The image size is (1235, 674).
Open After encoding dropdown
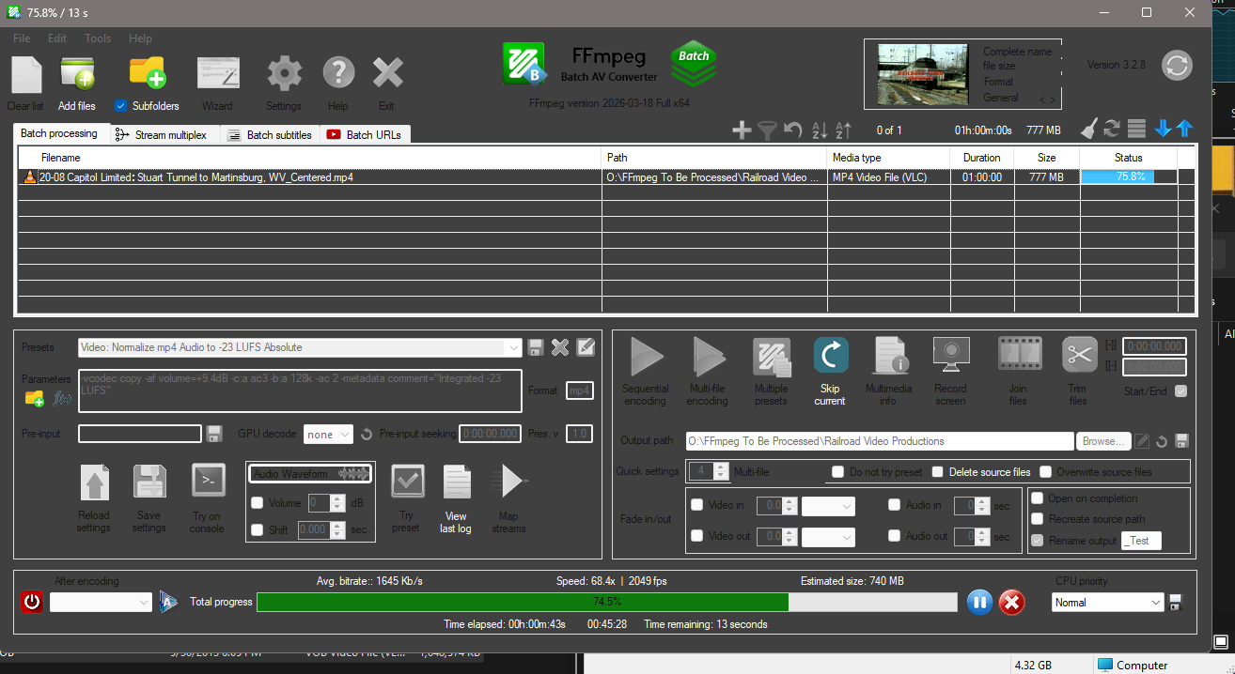pos(101,603)
